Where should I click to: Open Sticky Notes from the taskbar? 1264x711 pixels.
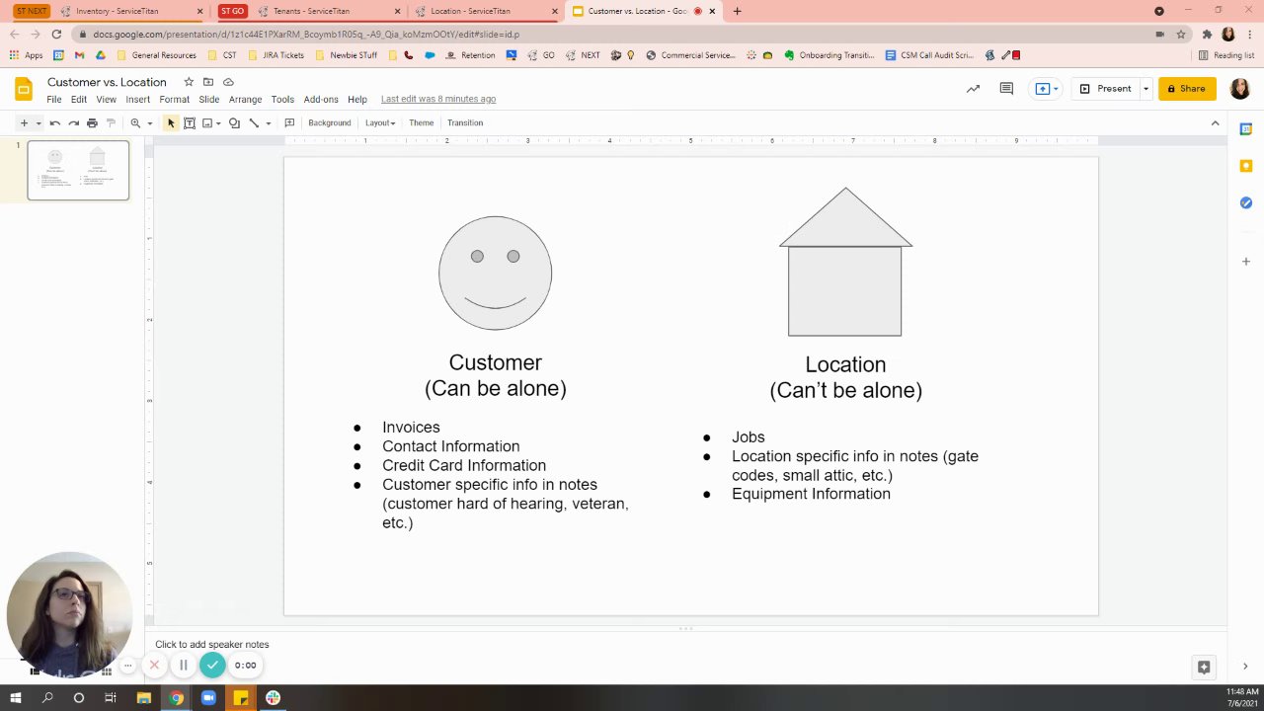click(x=241, y=698)
